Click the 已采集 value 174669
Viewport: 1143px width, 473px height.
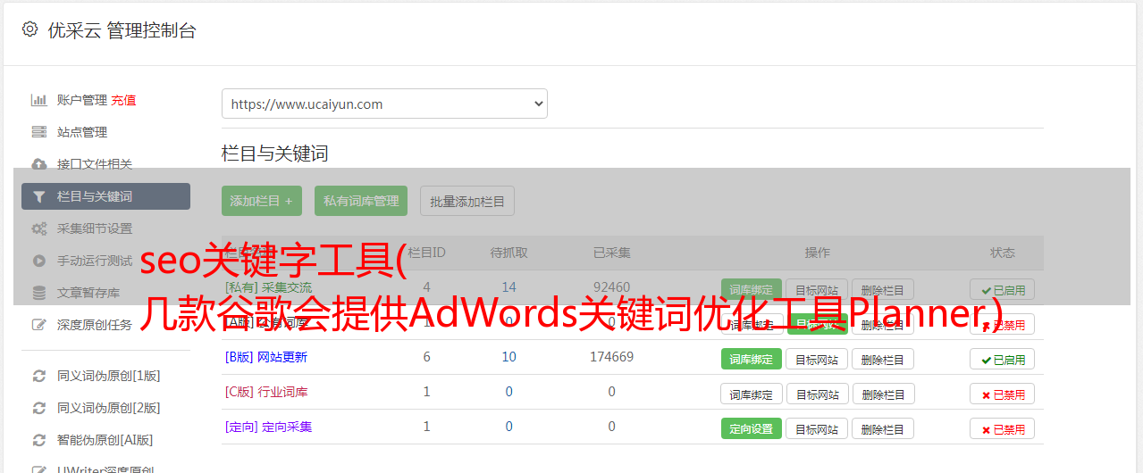click(611, 357)
